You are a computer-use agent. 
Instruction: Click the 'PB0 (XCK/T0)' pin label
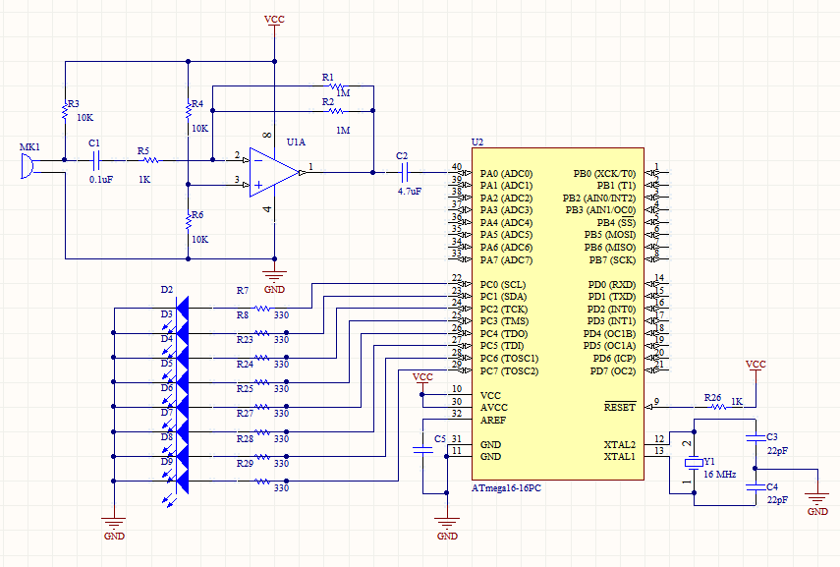tap(604, 173)
